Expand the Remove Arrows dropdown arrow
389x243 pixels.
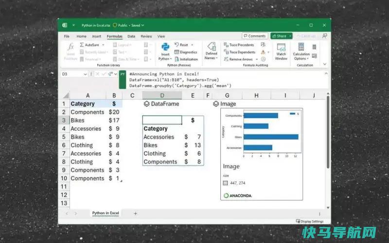pyautogui.click(x=257, y=59)
